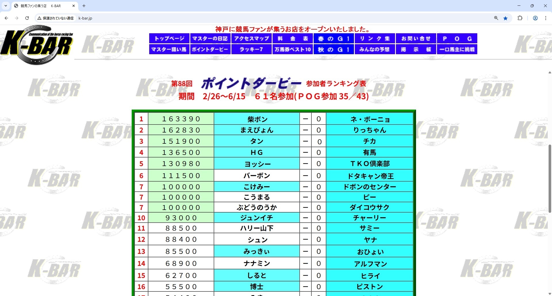The width and height of the screenshot is (552, 296).
Task: Open the 料金表 menu button
Action: pyautogui.click(x=292, y=38)
